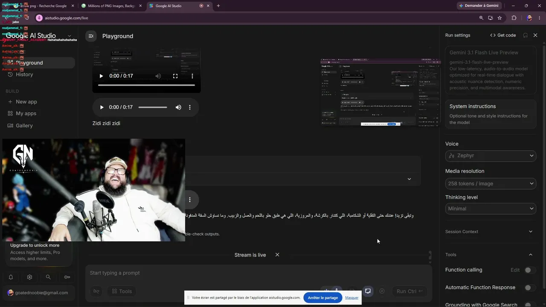Image resolution: width=546 pixels, height=307 pixels.
Task: Toggle Grounding with Google Search switch
Action: 529,305
